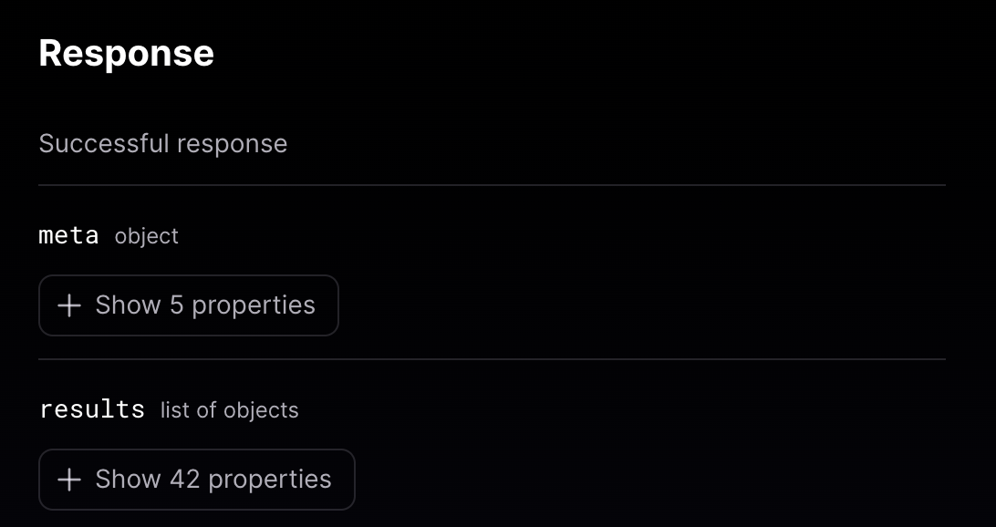Image resolution: width=996 pixels, height=527 pixels.
Task: Click the word "properties" in the results button
Action: [270, 480]
